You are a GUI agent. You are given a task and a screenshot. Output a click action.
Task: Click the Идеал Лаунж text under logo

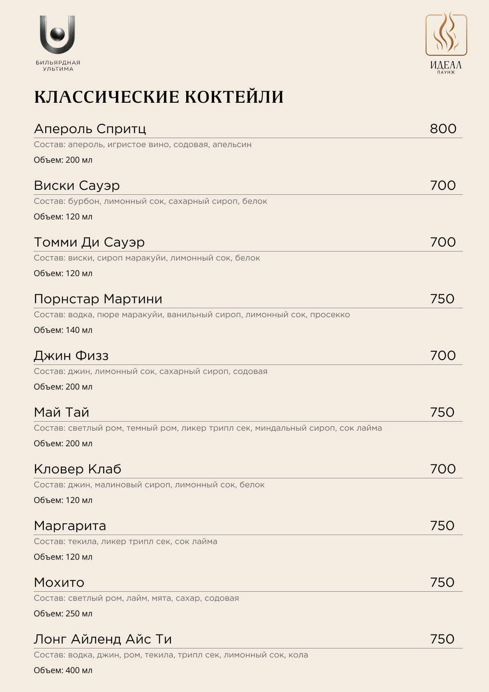click(446, 67)
